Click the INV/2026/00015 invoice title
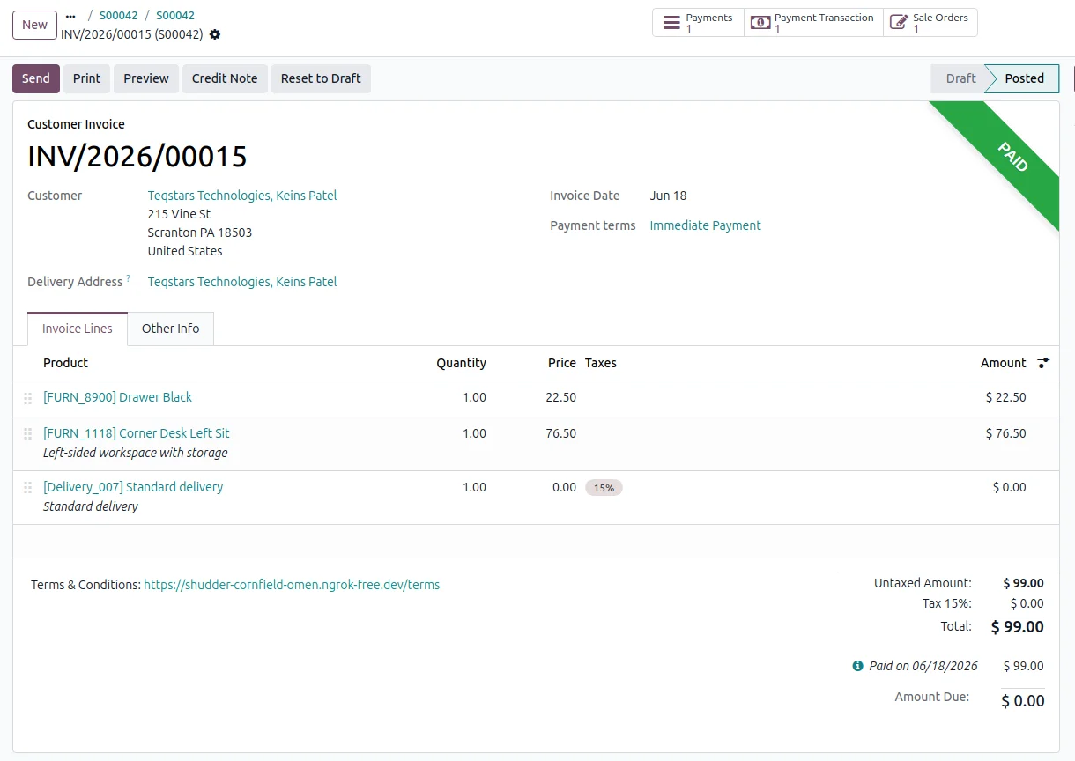This screenshot has width=1075, height=761. pos(137,157)
